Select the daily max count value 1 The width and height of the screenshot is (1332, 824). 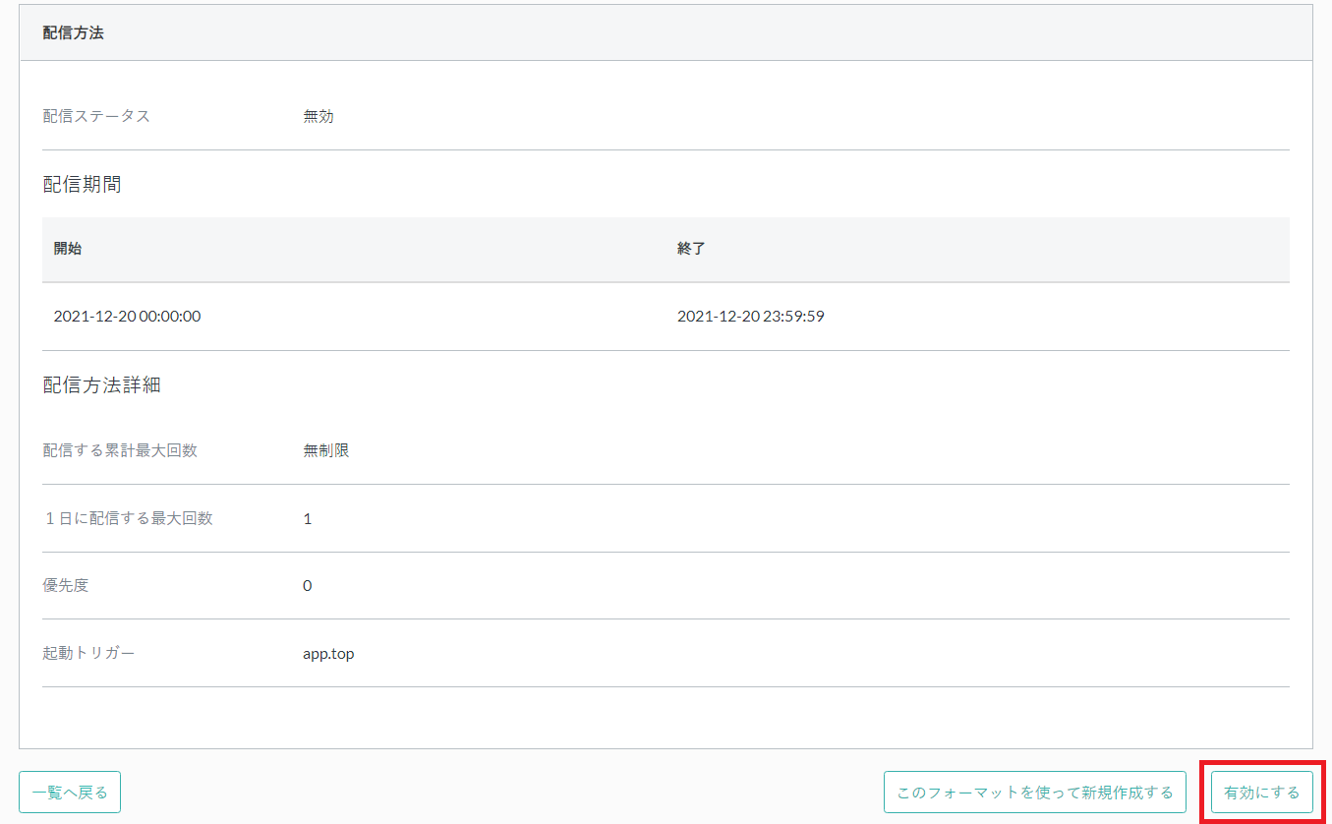pyautogui.click(x=308, y=518)
